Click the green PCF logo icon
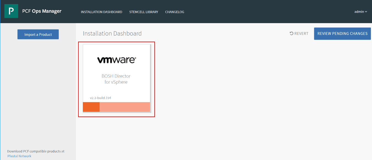This screenshot has width=372, height=160. click(11, 11)
